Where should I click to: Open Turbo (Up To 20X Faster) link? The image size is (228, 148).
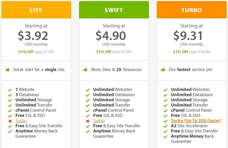tap(196, 121)
